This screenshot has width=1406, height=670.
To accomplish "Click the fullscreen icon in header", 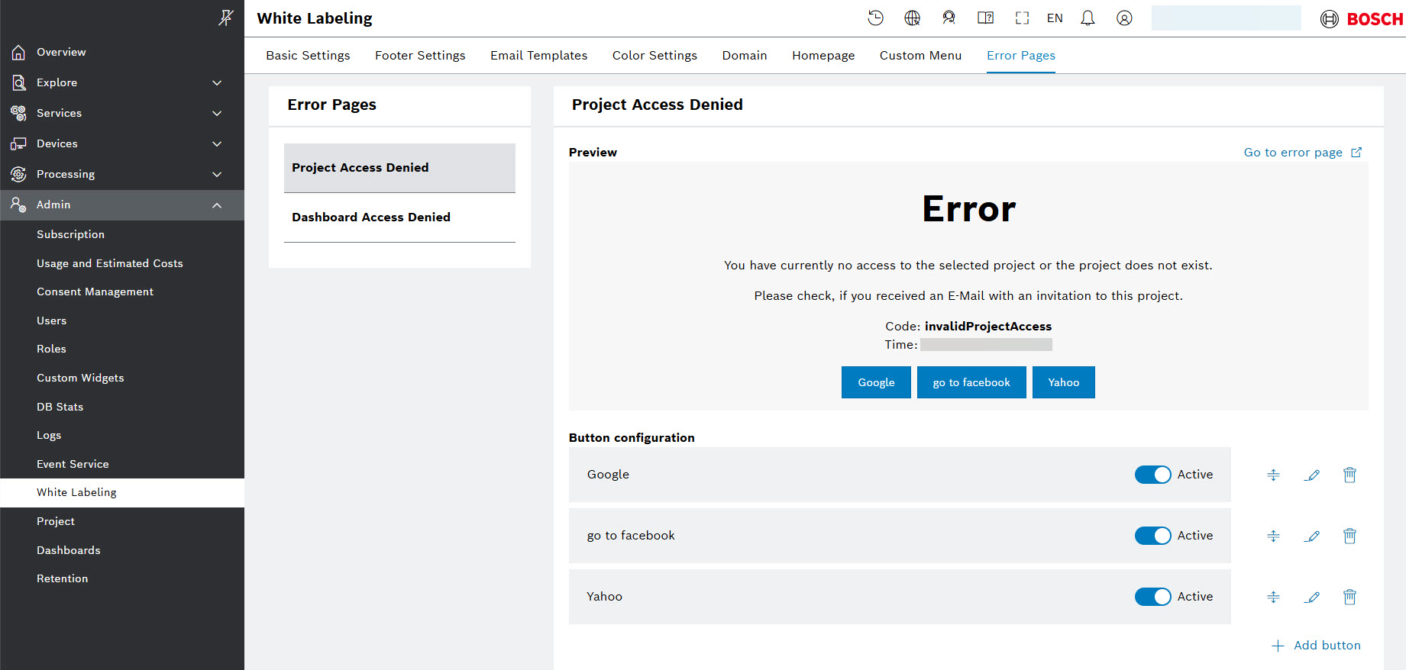I will pyautogui.click(x=1022, y=18).
